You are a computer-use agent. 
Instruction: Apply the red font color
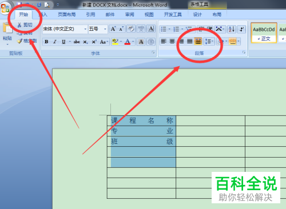coord(128,42)
